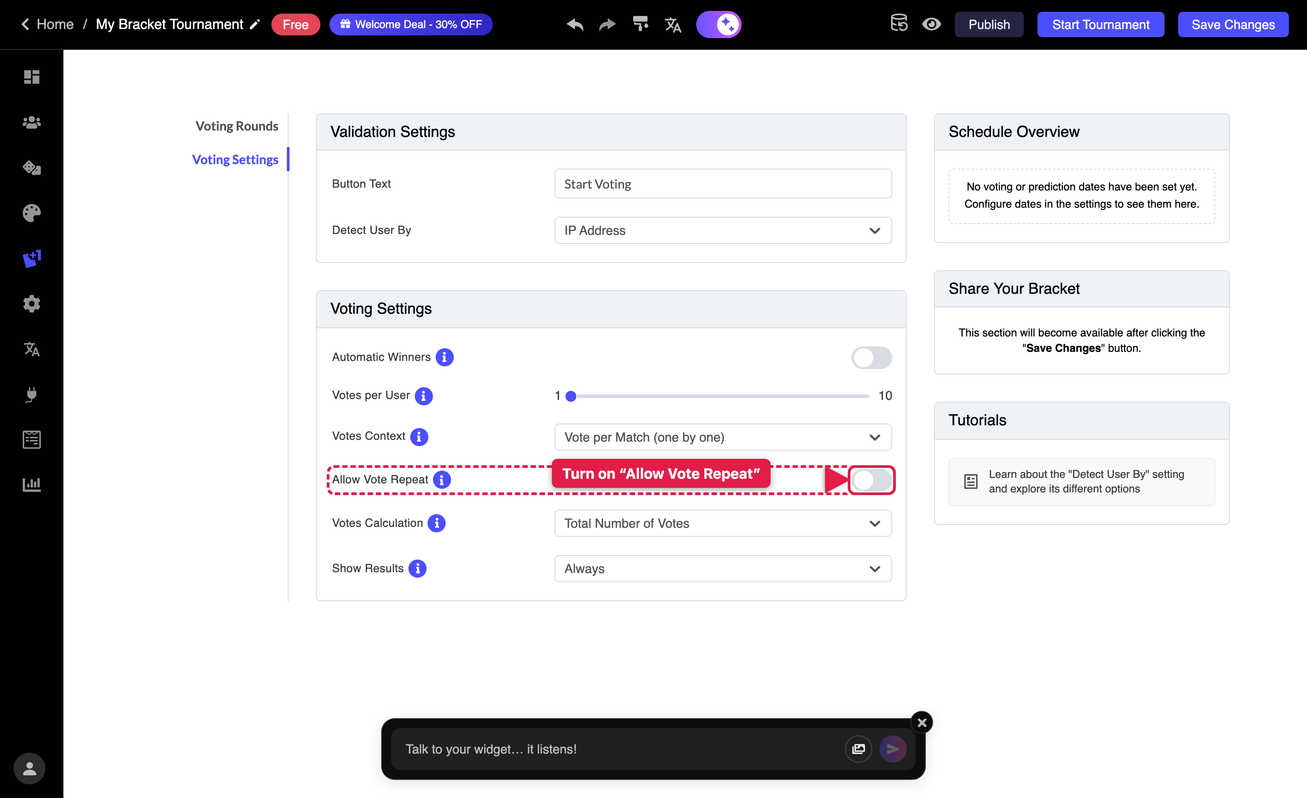The width and height of the screenshot is (1307, 798).
Task: Show info for Allow Vote Repeat
Action: [442, 480]
